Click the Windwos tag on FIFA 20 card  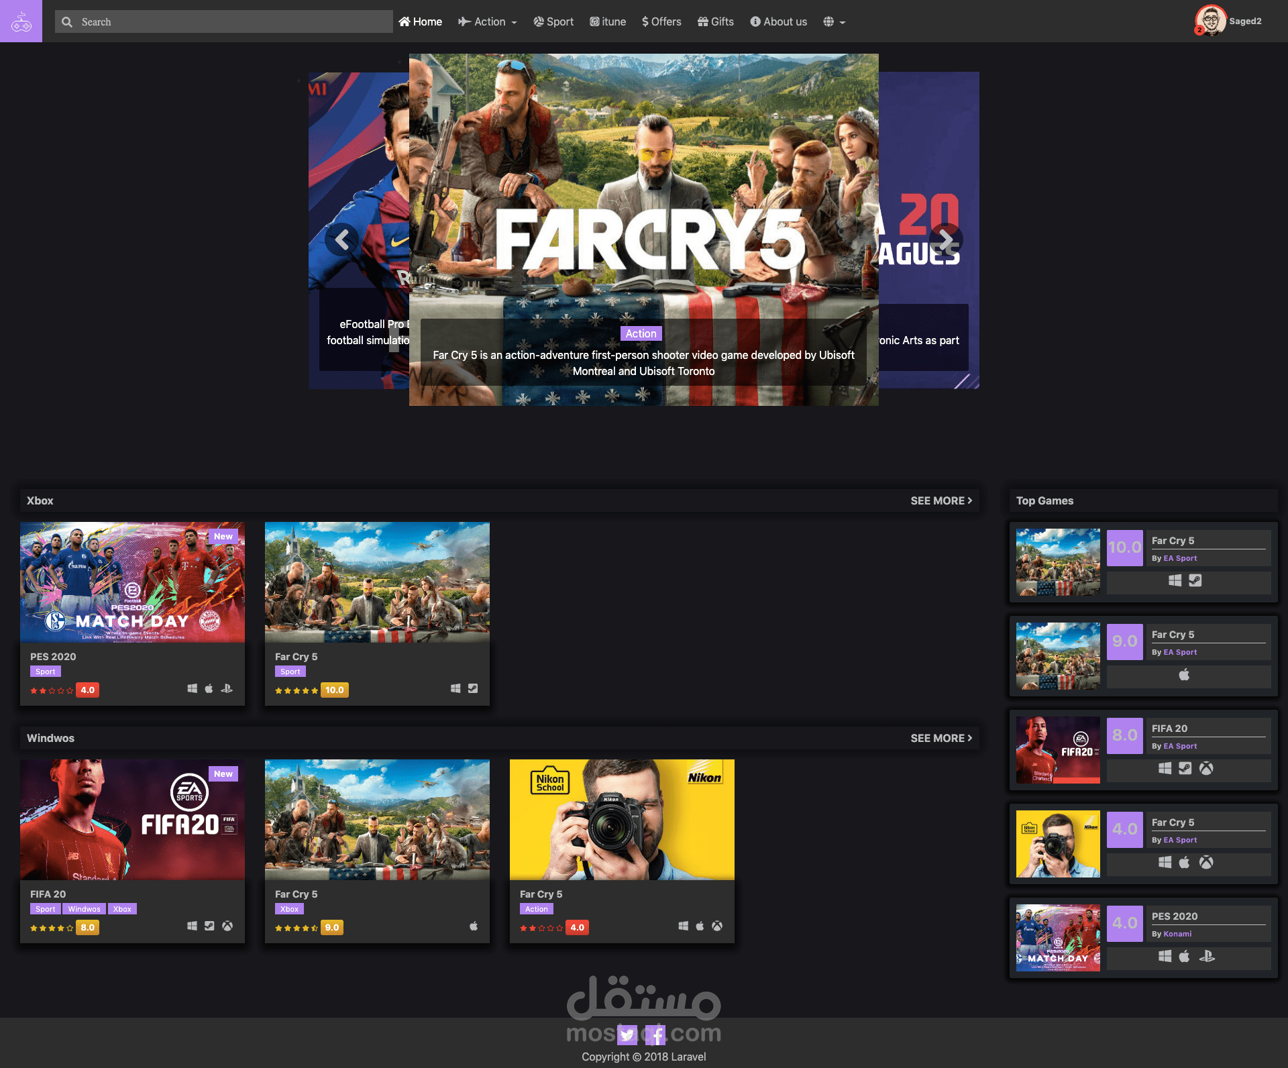84,909
